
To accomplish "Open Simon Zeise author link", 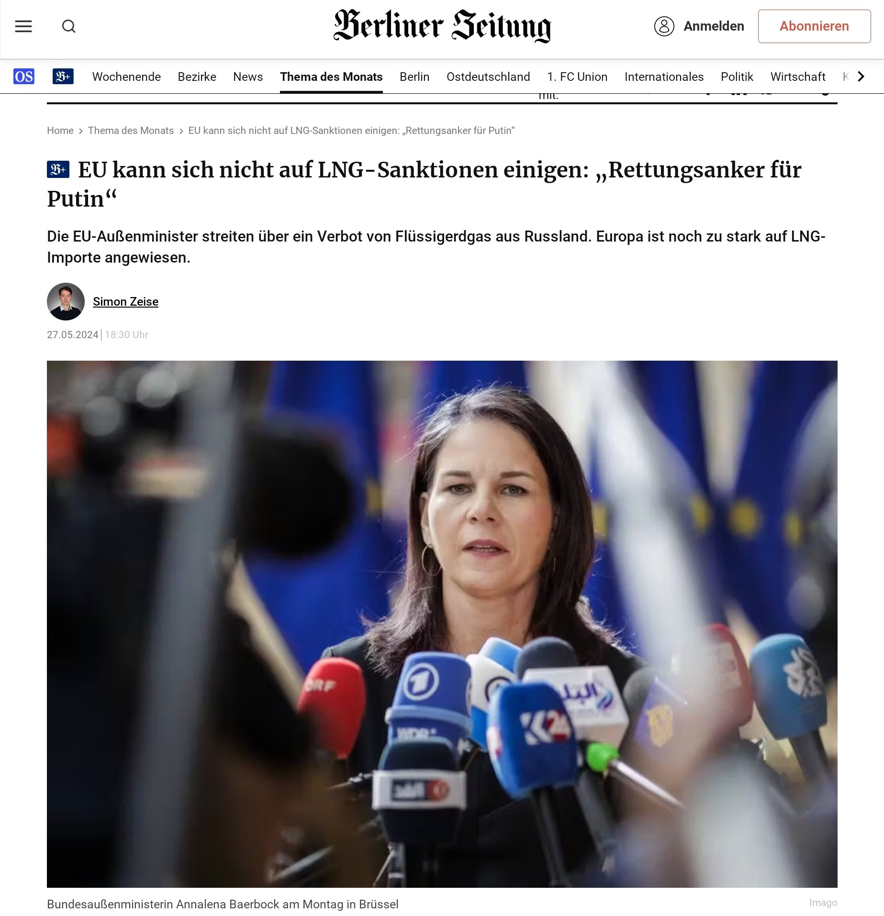I will click(125, 302).
